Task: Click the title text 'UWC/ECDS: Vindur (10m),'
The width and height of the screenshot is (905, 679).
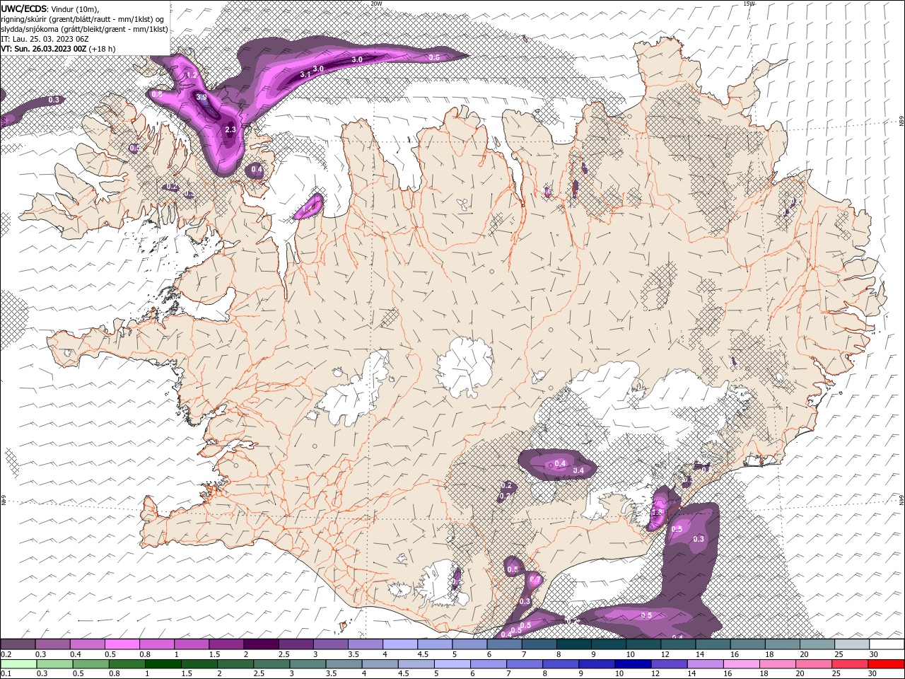Action: tap(50, 8)
